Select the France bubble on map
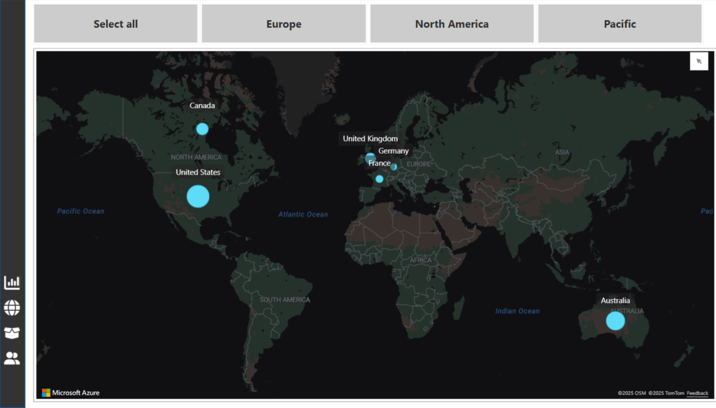716x408 pixels. tap(379, 179)
